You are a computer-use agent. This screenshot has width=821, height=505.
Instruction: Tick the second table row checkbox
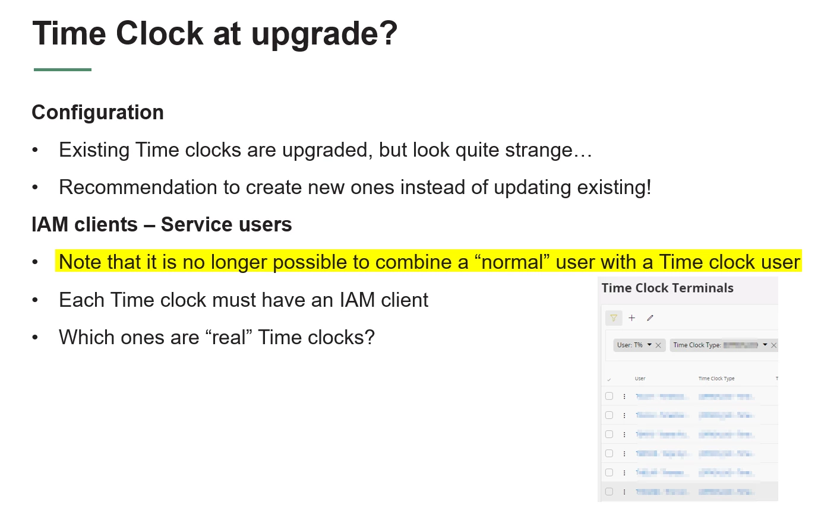[x=609, y=415]
